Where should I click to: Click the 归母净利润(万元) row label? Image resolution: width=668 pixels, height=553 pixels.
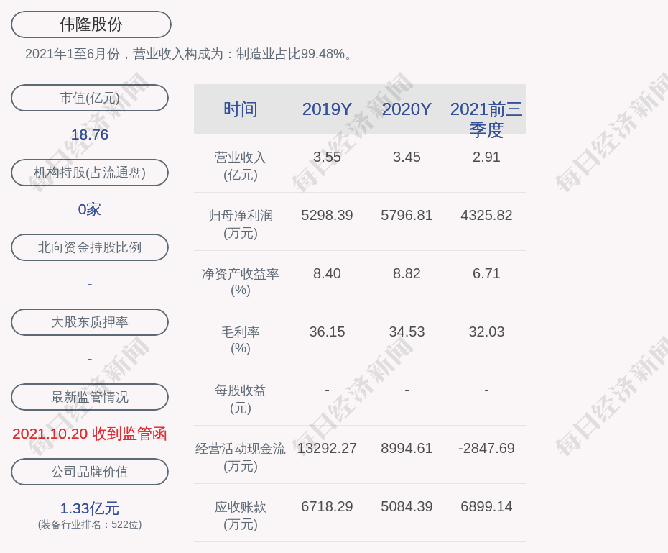click(241, 224)
